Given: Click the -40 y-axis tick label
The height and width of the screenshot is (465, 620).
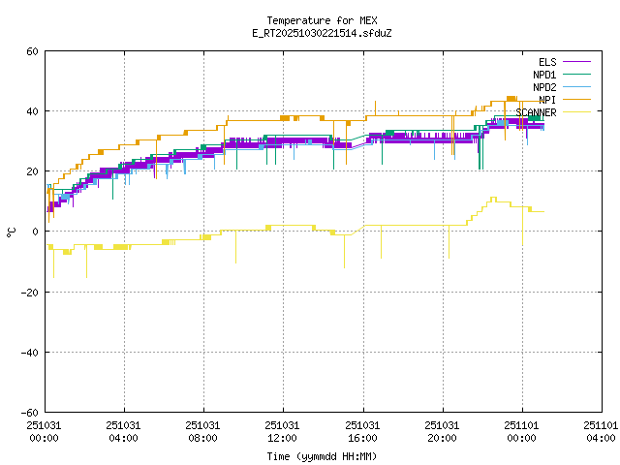Looking at the screenshot, I should [x=29, y=352].
